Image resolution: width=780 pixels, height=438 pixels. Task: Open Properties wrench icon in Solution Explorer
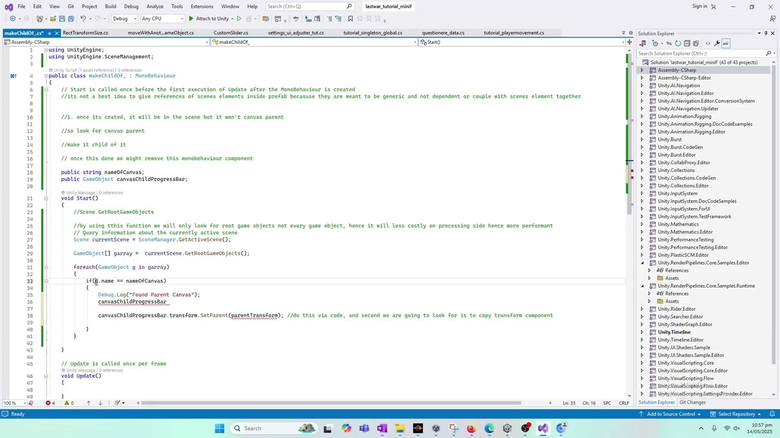(717, 43)
